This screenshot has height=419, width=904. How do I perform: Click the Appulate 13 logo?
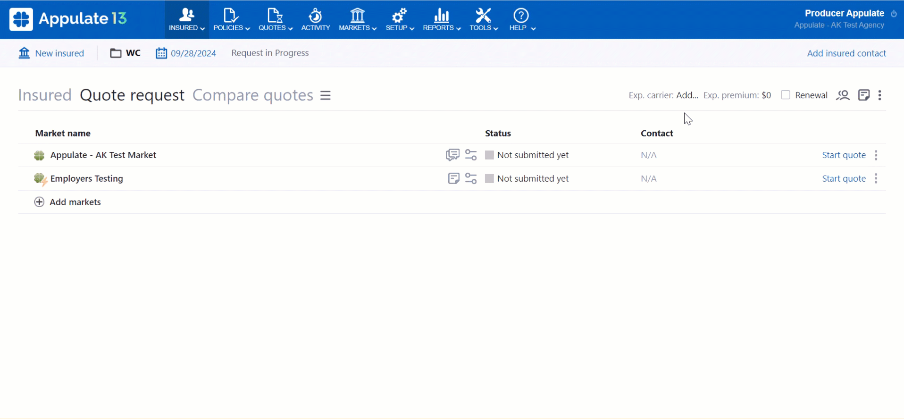pyautogui.click(x=68, y=19)
